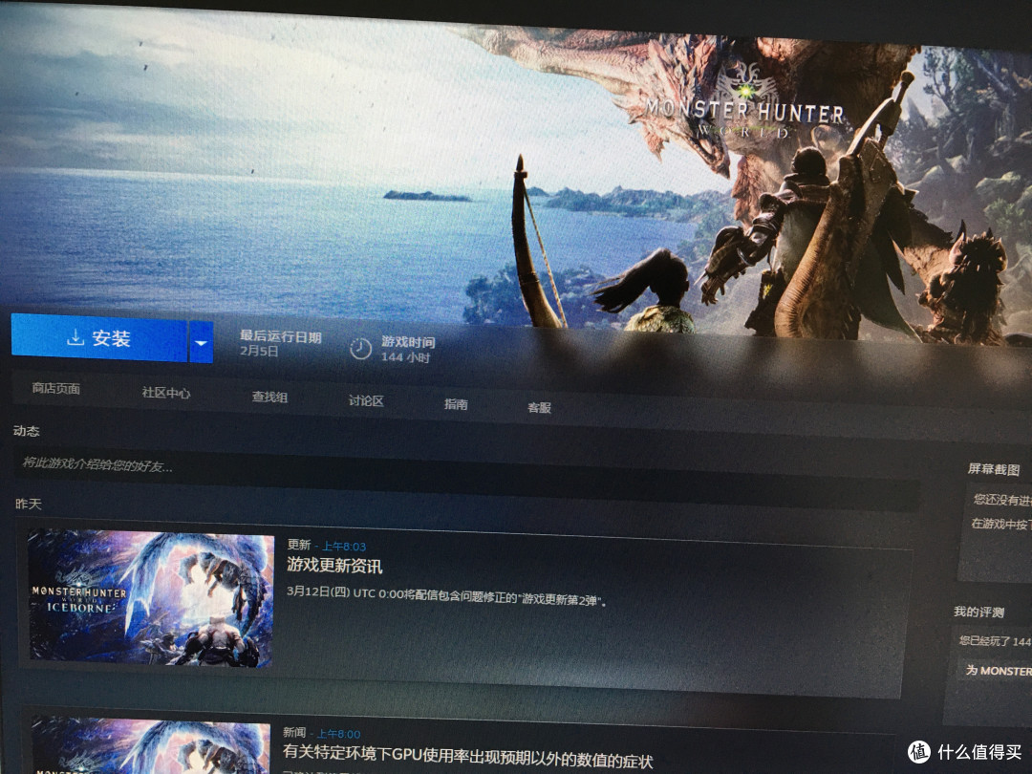Click the 我的评测 section heading
The image size is (1032, 774).
click(978, 612)
